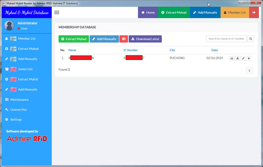Download the PUCHONG member row record
Image resolution: width=263 pixels, height=167 pixels.
pyautogui.click(x=238, y=58)
